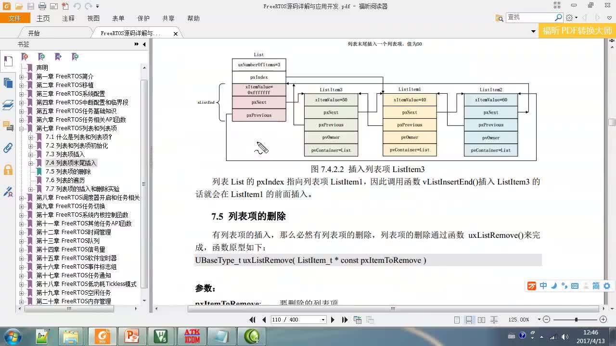The width and height of the screenshot is (616, 346).
Task: Expand 第一章 FreeRTOS简介 bookmark node
Action: (21, 76)
